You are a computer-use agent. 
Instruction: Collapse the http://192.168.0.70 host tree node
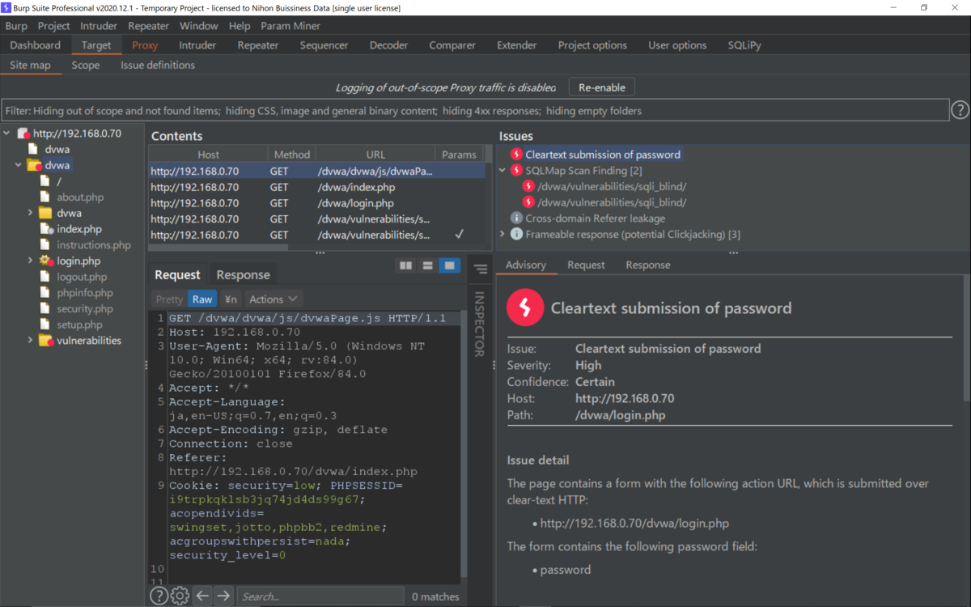coord(7,134)
